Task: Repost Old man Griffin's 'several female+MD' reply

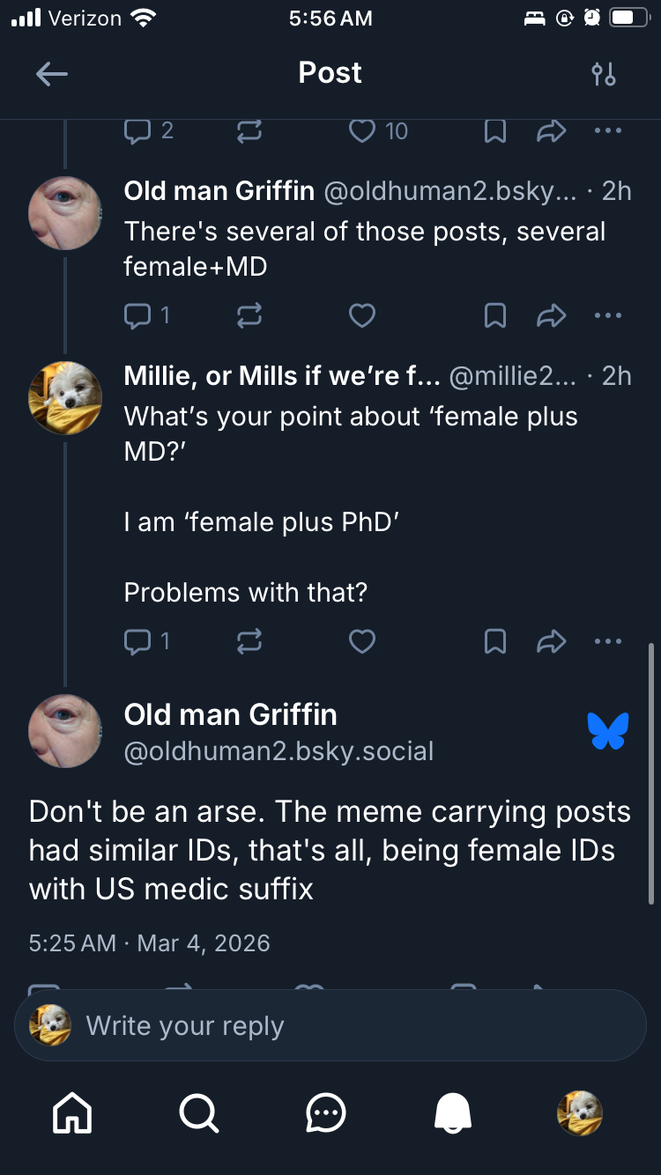Action: point(249,315)
